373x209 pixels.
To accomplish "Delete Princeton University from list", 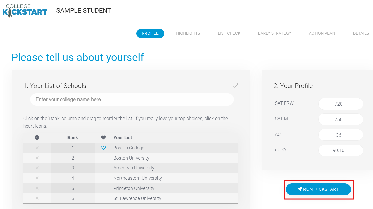I will [x=37, y=188].
